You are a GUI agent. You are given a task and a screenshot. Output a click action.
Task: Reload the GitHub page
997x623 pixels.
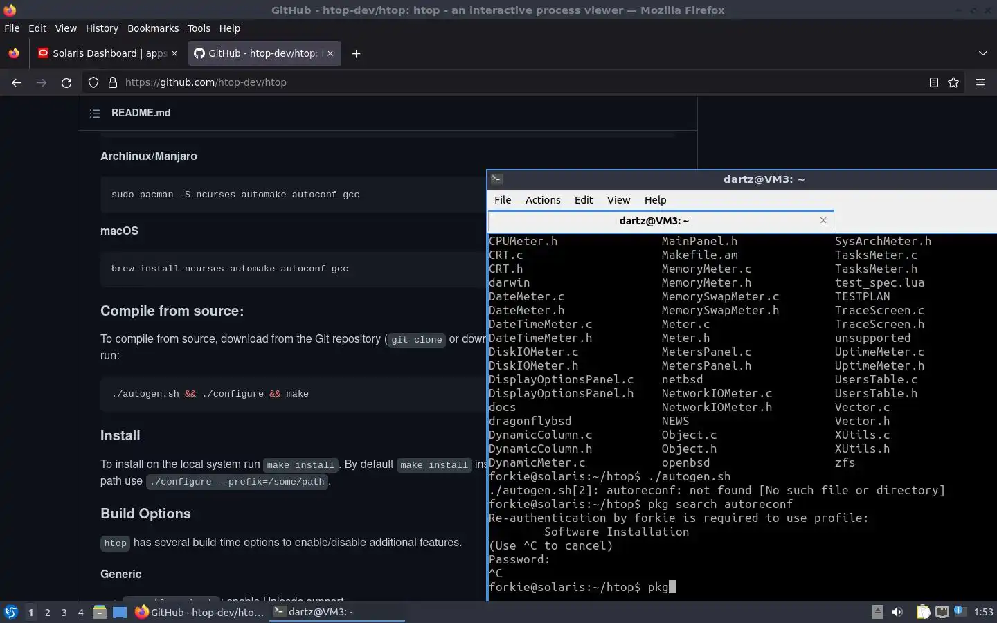point(66,82)
